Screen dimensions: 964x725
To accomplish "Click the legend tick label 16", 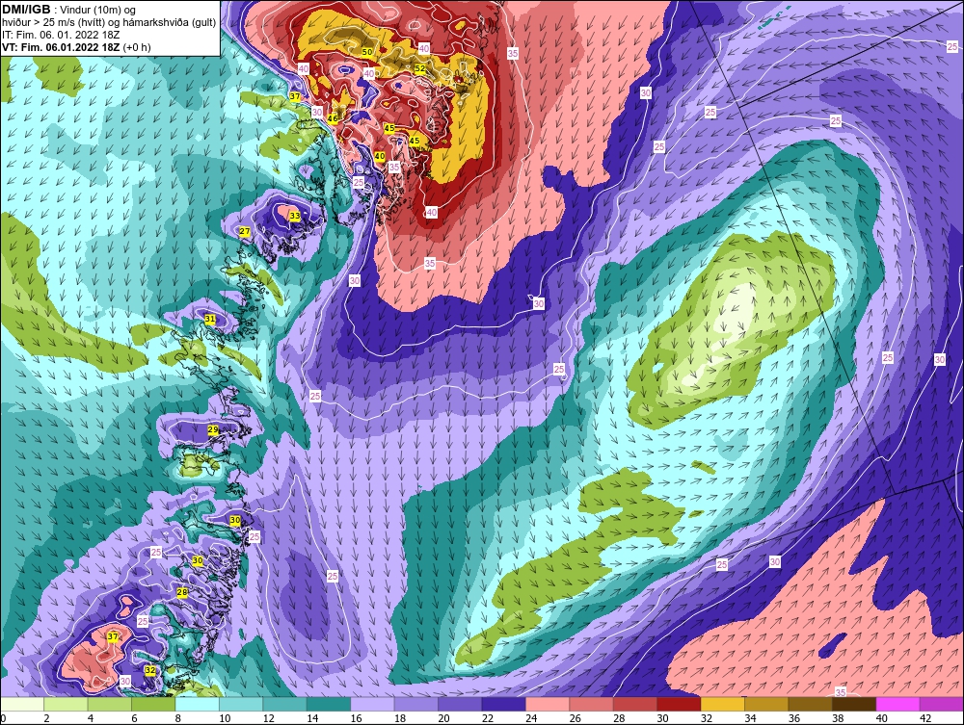I will (356, 718).
